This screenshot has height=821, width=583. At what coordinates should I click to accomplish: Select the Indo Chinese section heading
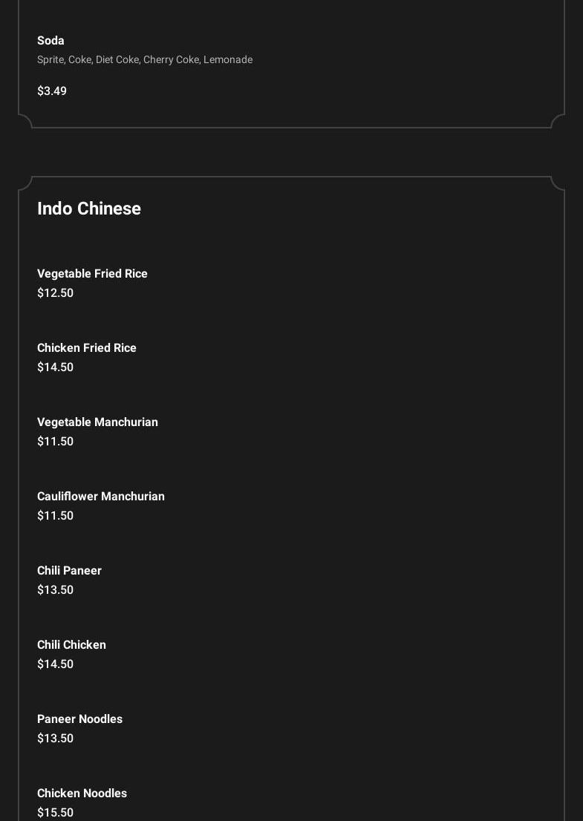tap(89, 209)
